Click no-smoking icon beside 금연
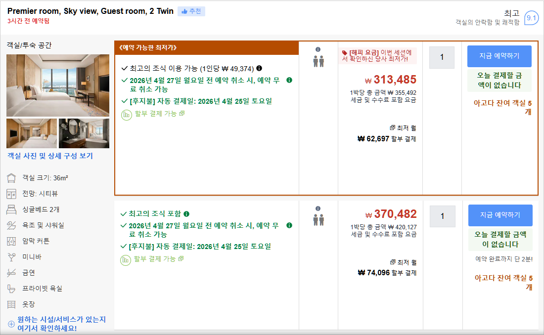Screen dimensions: 544x335 [x=11, y=273]
